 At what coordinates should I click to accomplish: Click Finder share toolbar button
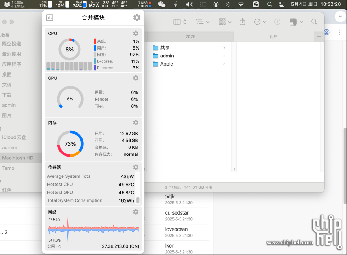(x=242, y=22)
